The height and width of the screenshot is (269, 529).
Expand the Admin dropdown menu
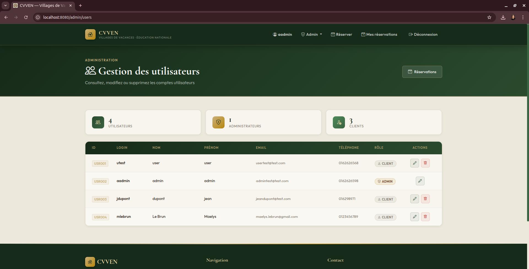click(311, 34)
